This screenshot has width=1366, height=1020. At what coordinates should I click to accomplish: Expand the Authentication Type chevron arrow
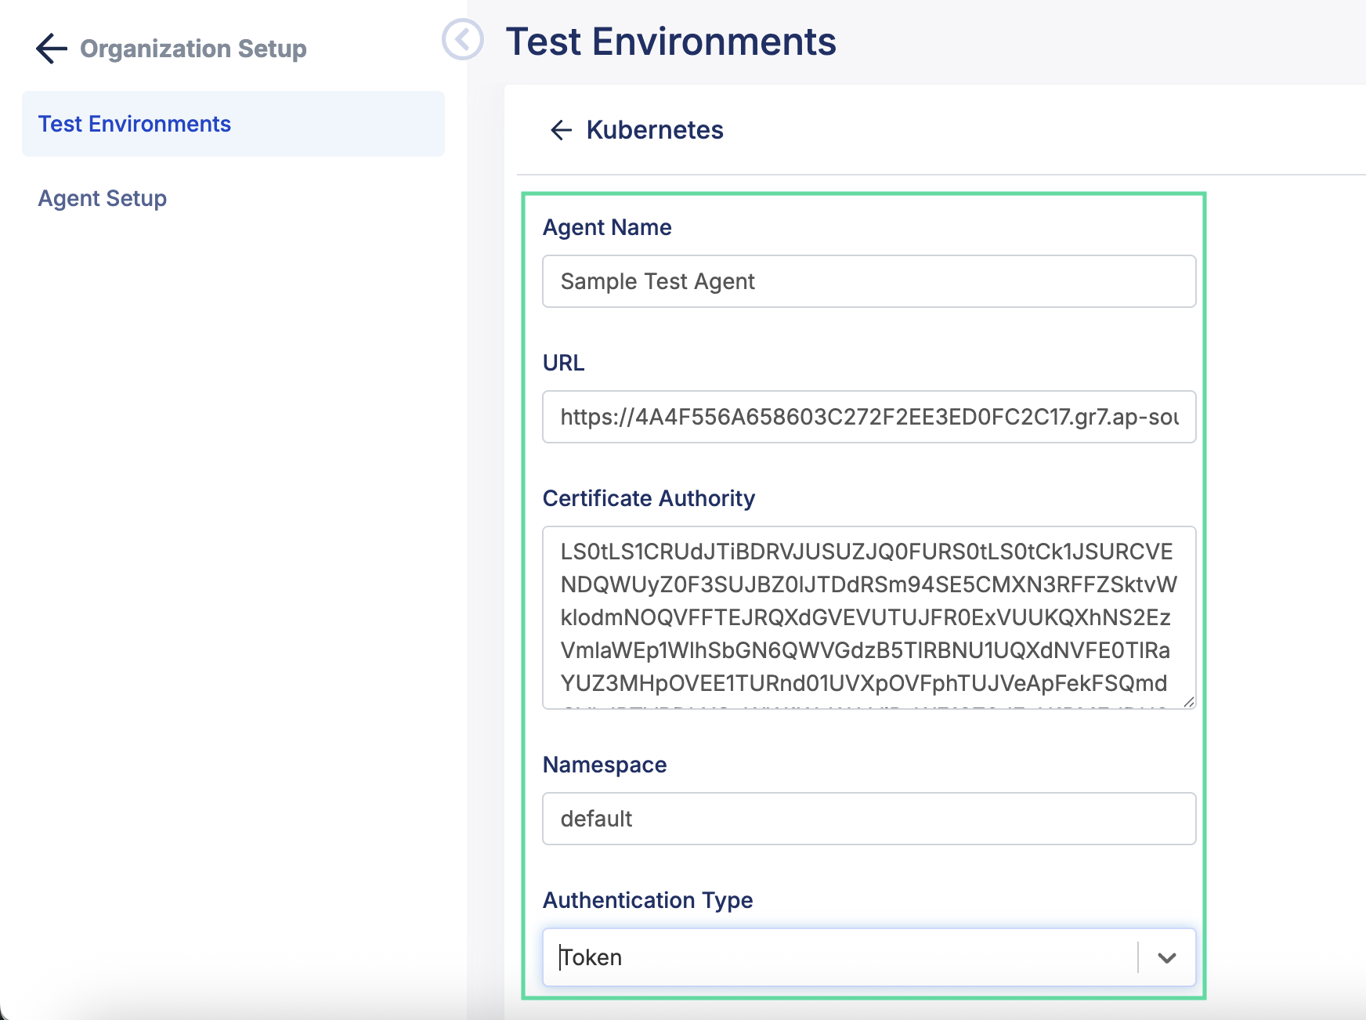[1166, 957]
